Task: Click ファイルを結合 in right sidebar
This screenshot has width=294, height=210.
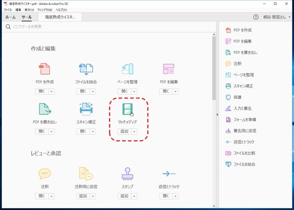Action: click(241, 164)
